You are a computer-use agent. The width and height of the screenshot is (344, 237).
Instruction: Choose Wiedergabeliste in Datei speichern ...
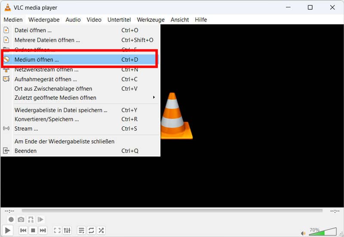(x=80, y=110)
